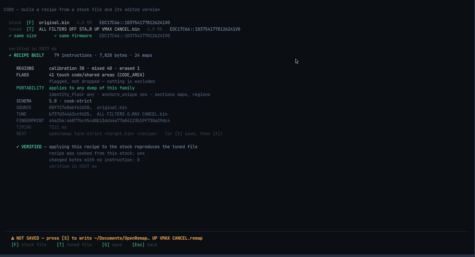This screenshot has width=475, height=257.
Task: Select the stock filename 'original.bin' at top
Action: point(54,23)
